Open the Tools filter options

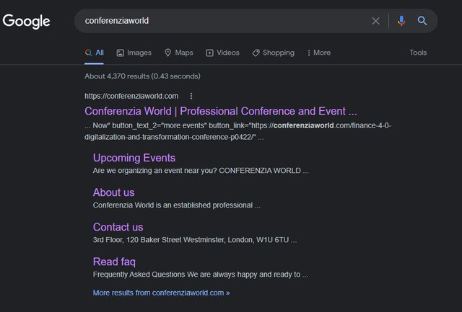(418, 53)
